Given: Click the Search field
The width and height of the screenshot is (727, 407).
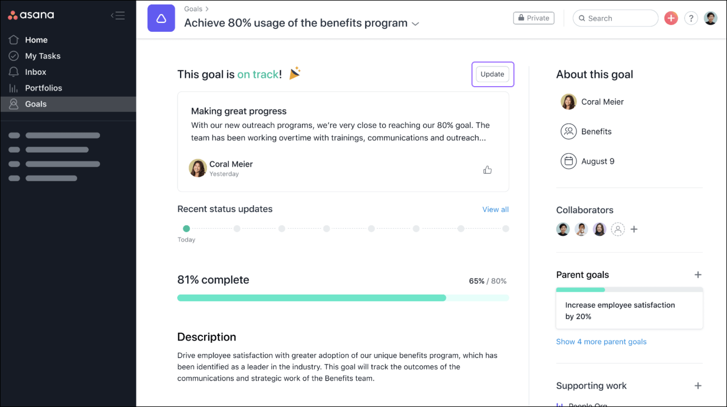Looking at the screenshot, I should click(x=615, y=18).
